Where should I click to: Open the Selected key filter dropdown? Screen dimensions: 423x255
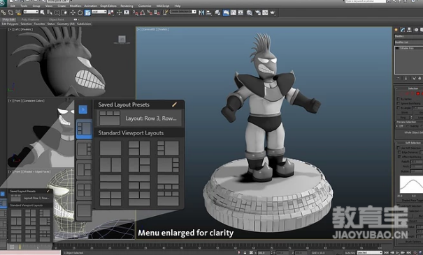pyautogui.click(x=370, y=253)
